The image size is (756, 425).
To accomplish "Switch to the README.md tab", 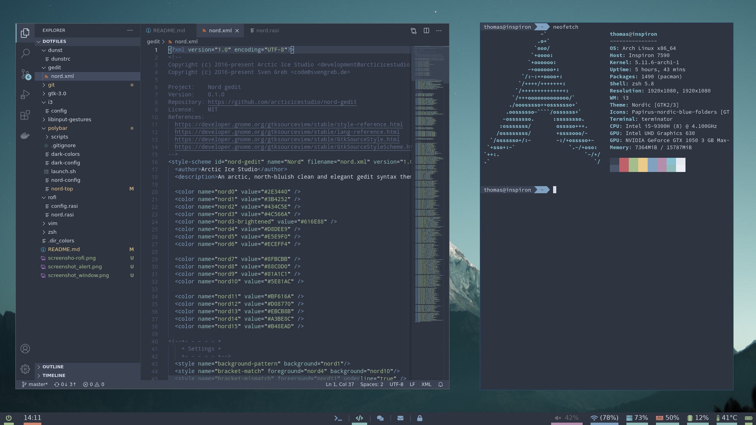I will (x=169, y=31).
